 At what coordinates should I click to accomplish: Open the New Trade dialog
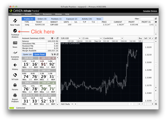pyautogui.click(x=15, y=22)
